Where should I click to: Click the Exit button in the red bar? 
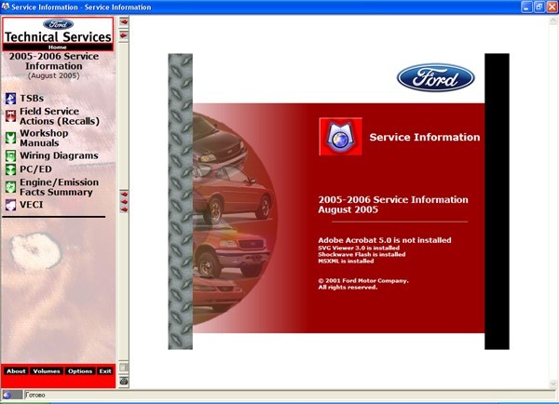click(x=105, y=370)
